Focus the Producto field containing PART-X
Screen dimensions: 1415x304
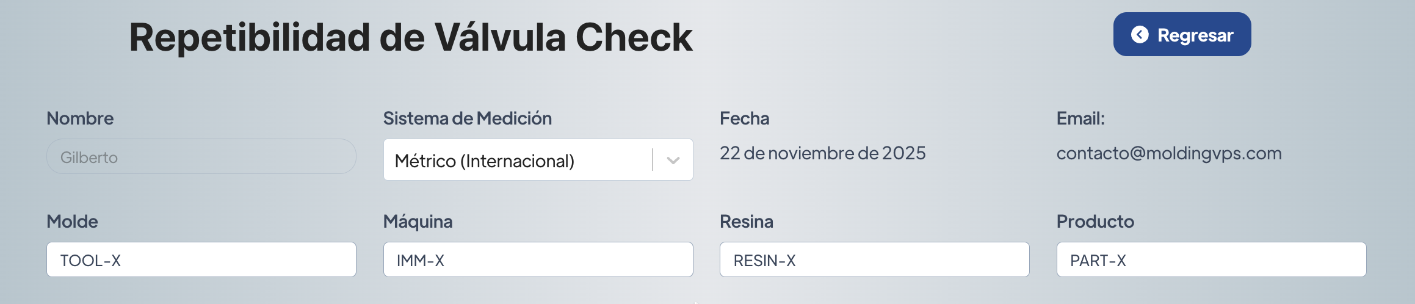click(1211, 260)
